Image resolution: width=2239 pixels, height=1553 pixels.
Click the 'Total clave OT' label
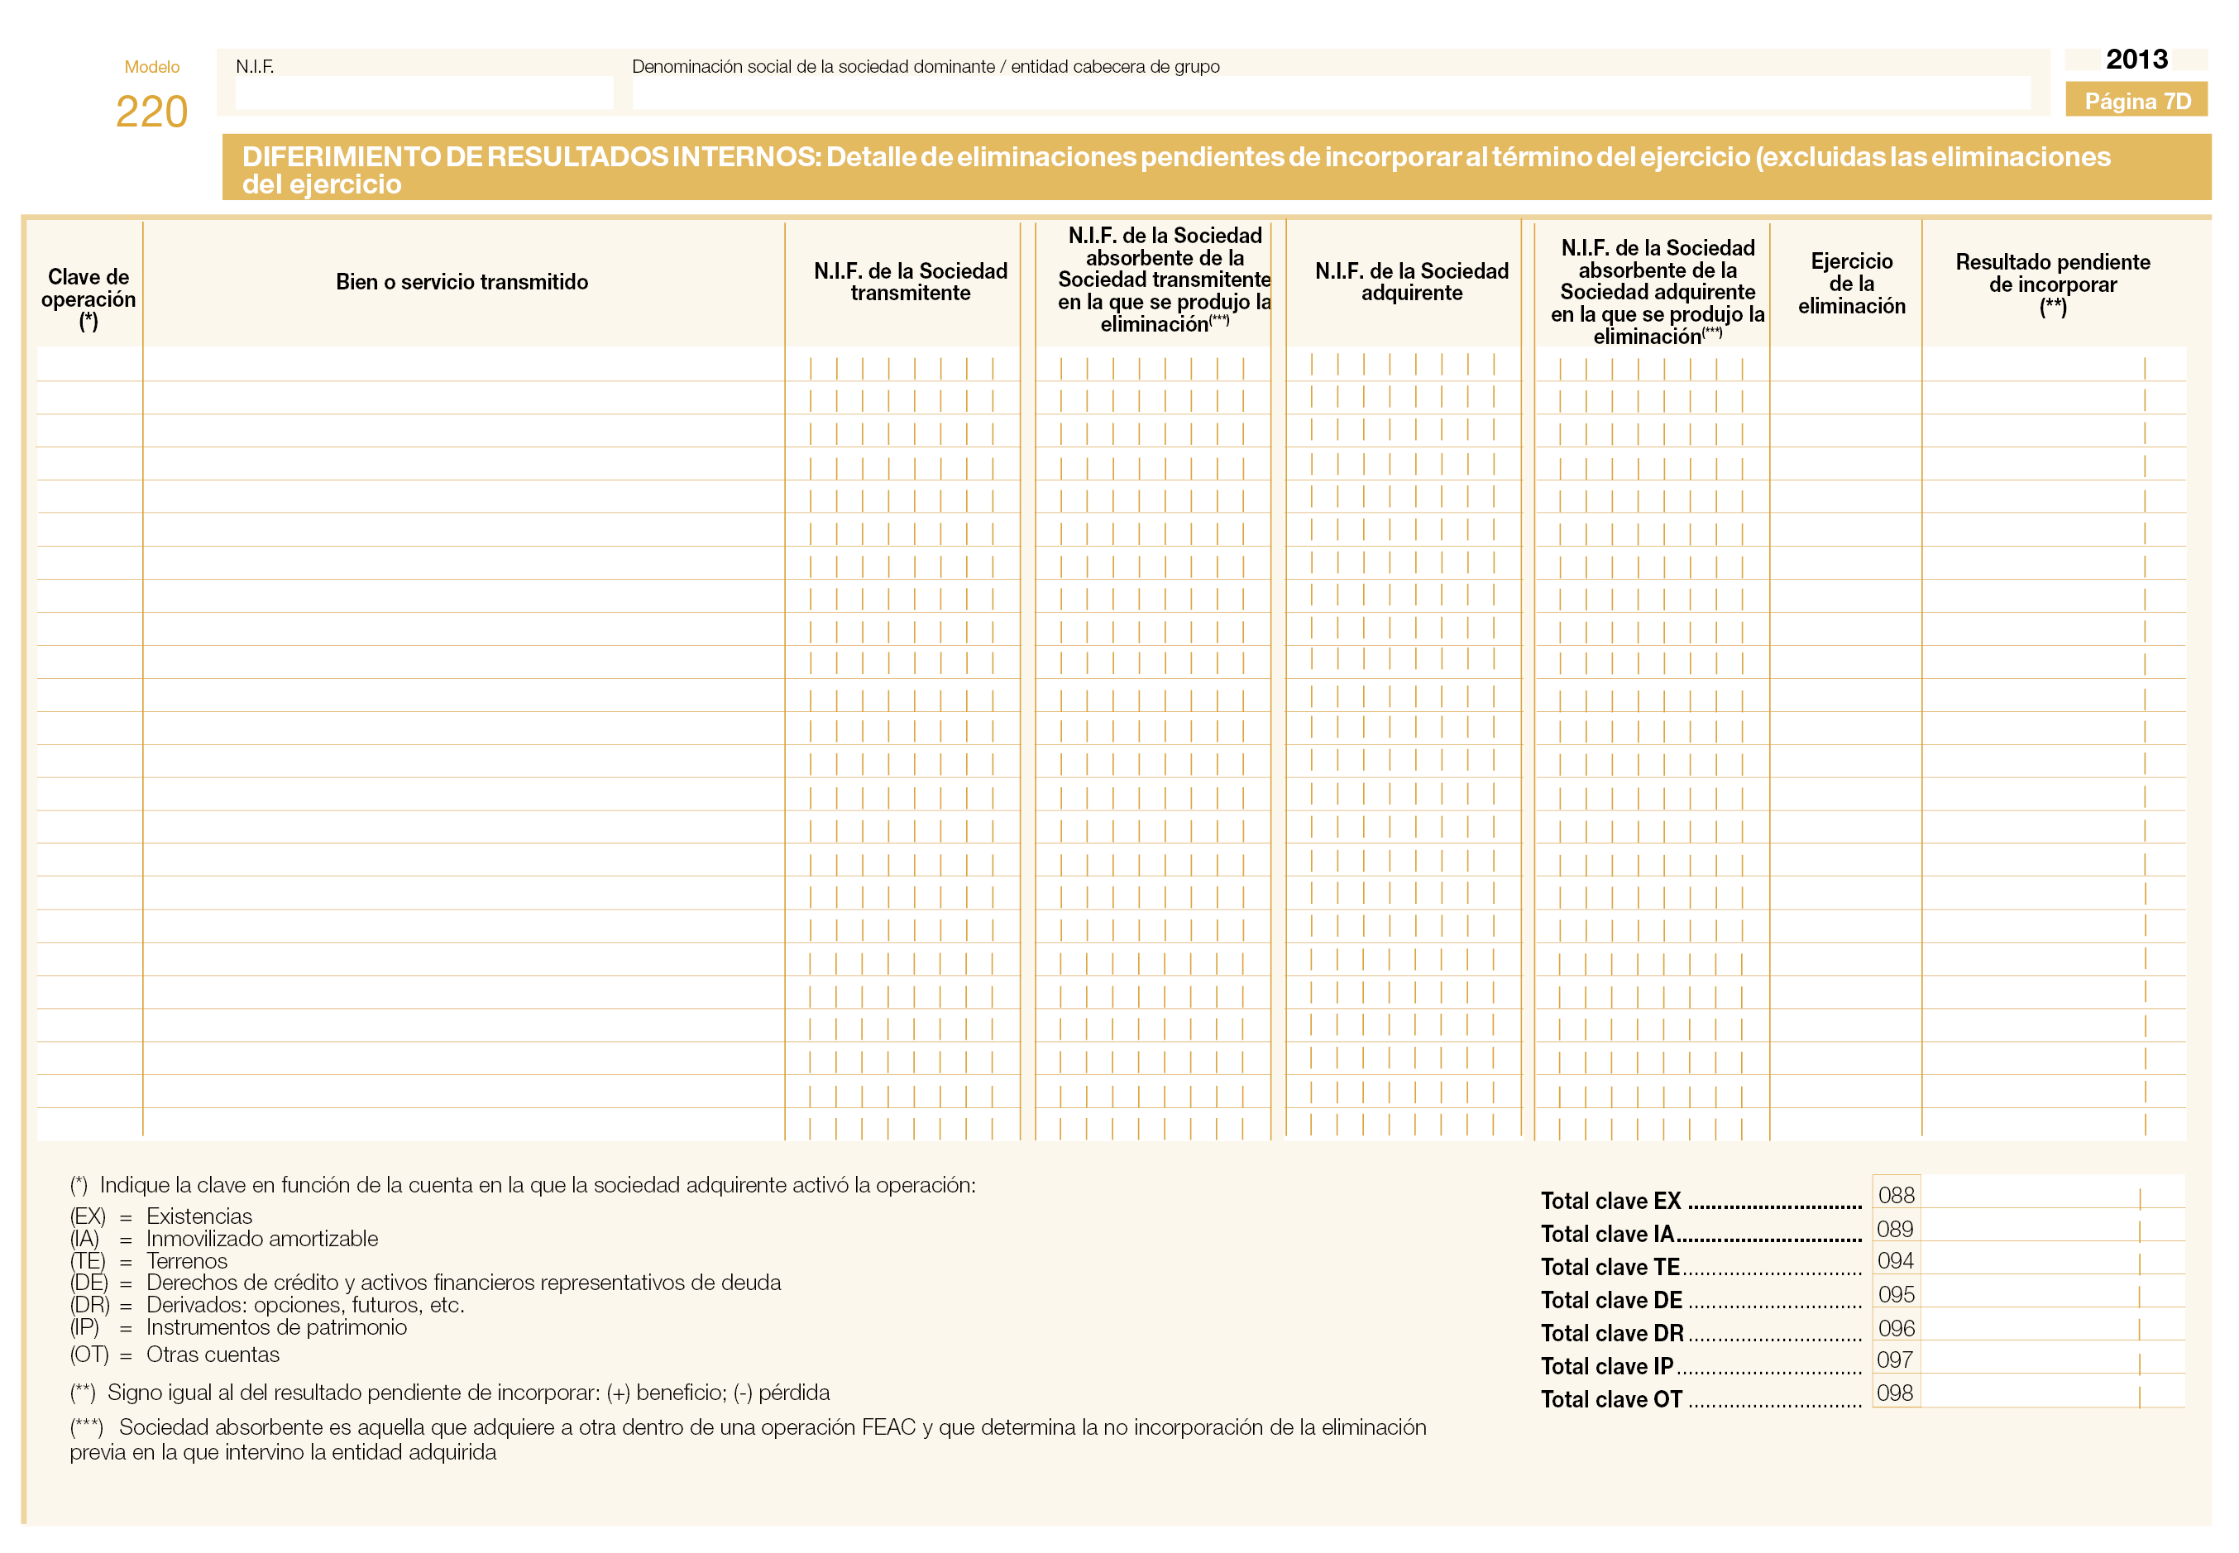[x=1611, y=1399]
